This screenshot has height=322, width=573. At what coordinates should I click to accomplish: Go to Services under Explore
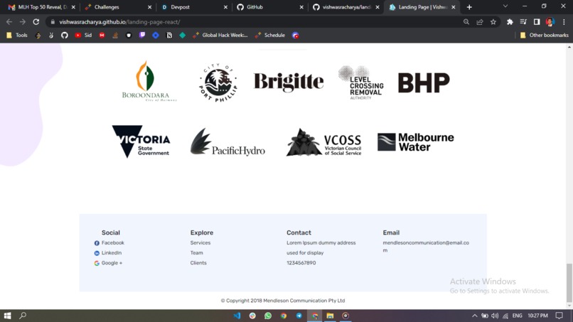point(200,242)
